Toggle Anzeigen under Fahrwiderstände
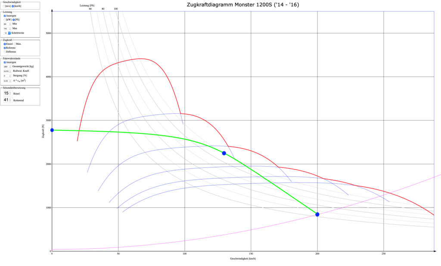 (x=5, y=62)
